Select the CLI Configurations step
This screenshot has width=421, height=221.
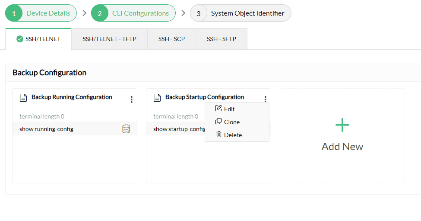point(133,13)
